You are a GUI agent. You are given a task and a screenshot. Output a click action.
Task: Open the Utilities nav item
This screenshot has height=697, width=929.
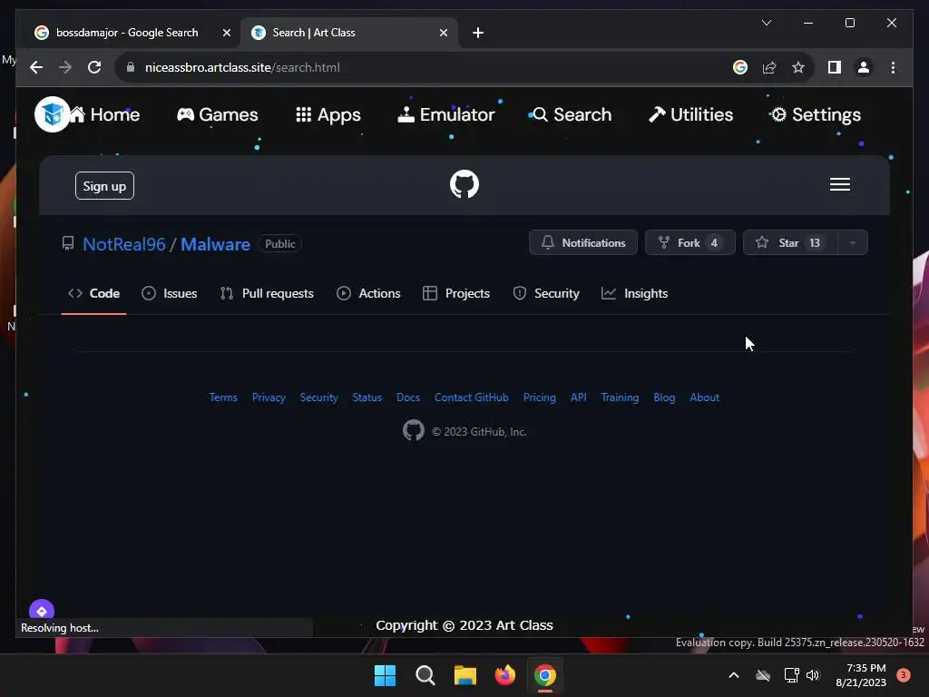coord(690,114)
